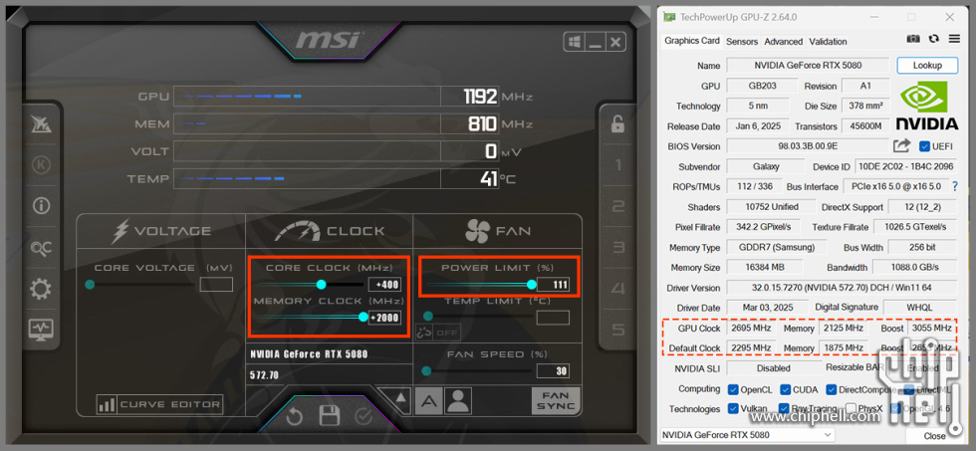Adjust the Memory Clock slider handle
The width and height of the screenshot is (976, 451).
point(364,317)
